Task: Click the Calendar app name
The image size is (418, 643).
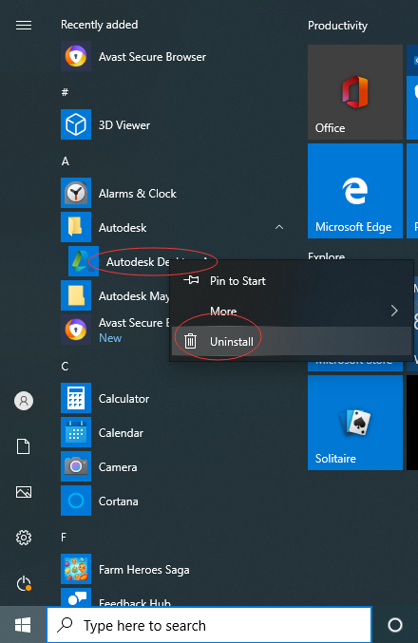Action: (121, 433)
